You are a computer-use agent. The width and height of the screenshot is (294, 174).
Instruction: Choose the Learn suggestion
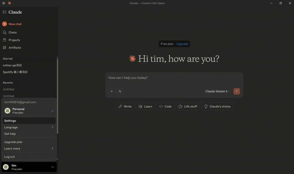click(145, 106)
